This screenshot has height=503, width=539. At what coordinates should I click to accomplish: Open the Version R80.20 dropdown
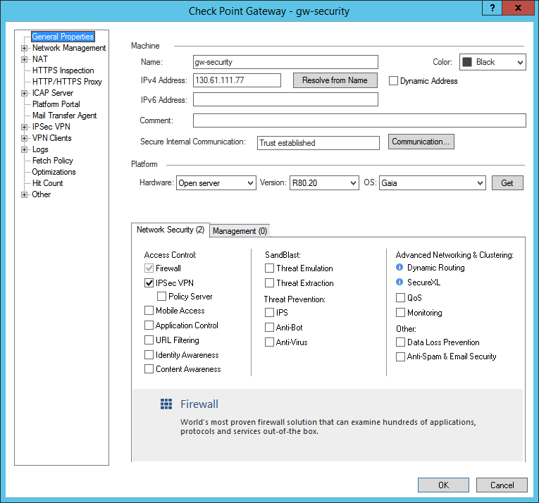[x=324, y=183]
